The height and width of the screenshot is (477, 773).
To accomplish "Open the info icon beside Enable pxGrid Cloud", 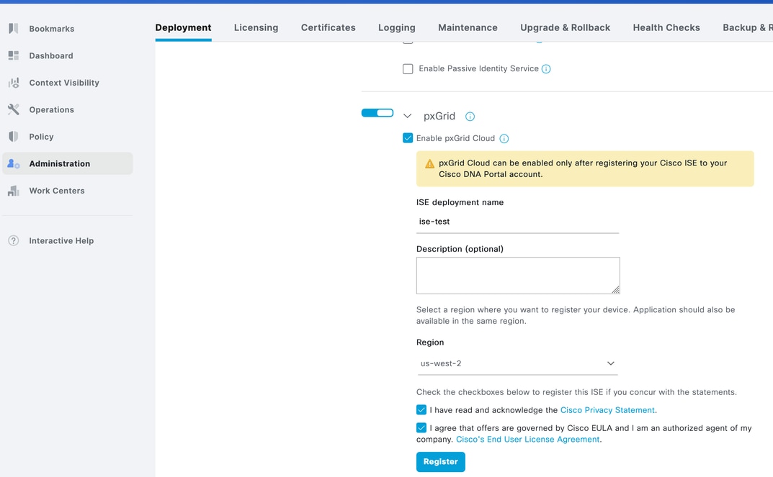I will click(x=504, y=139).
